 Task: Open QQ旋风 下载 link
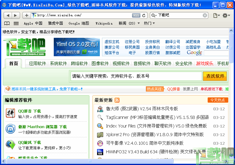tap(29, 142)
